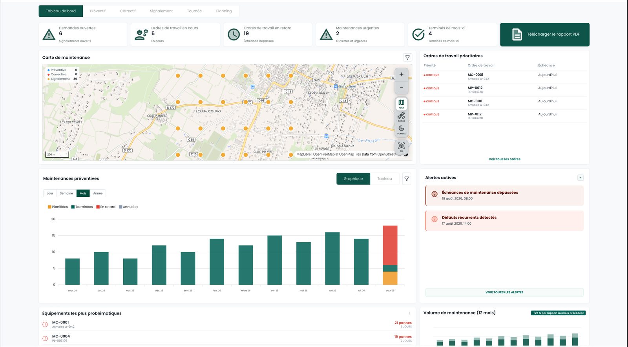Download the PDF report
This screenshot has height=347, width=628.
(x=545, y=35)
